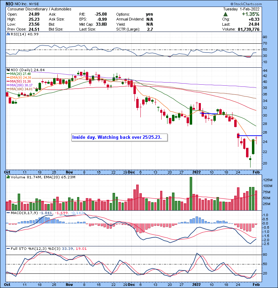Click the Feb label on bottom x-axis
This screenshot has width=278, height=288.
256,285
